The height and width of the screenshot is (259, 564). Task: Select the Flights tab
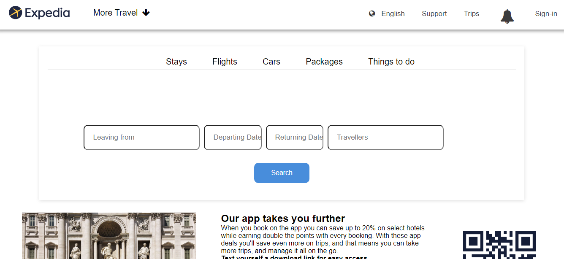[x=225, y=62]
